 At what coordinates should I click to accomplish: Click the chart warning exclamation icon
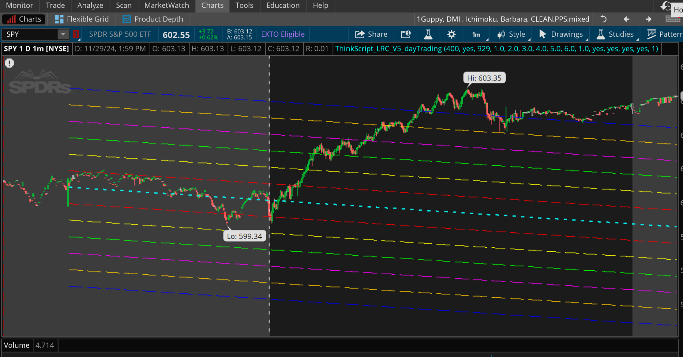pyautogui.click(x=9, y=63)
